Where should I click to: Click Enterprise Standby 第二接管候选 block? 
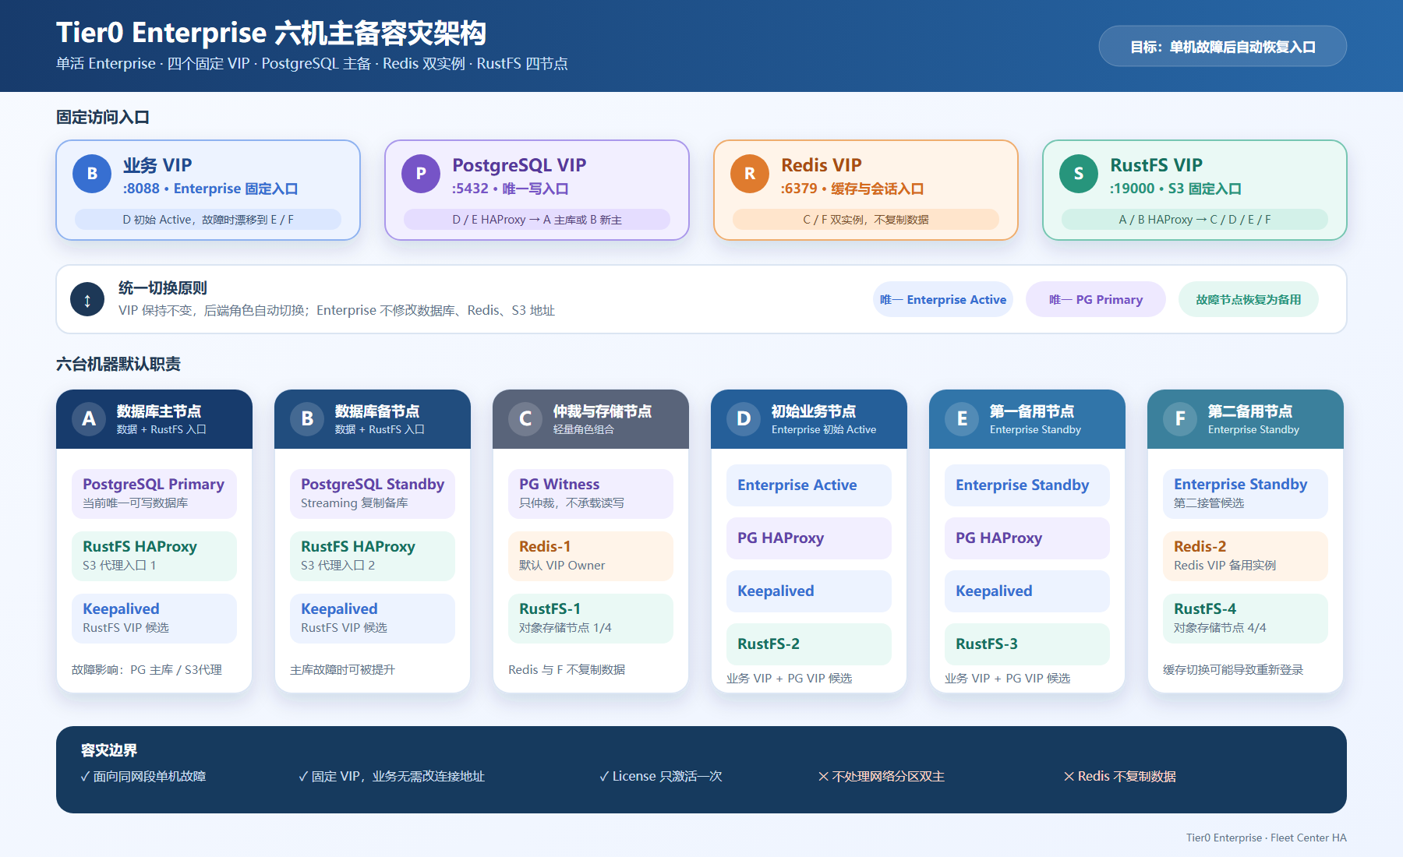(x=1246, y=493)
